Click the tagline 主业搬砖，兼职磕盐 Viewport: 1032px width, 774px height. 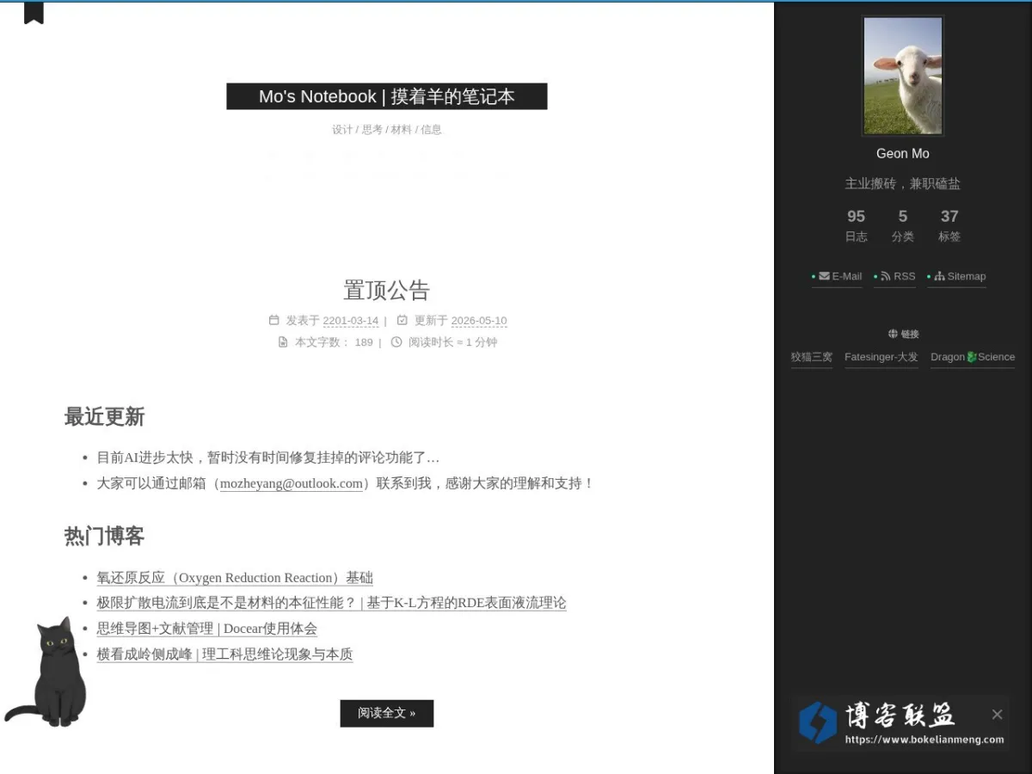tap(903, 183)
